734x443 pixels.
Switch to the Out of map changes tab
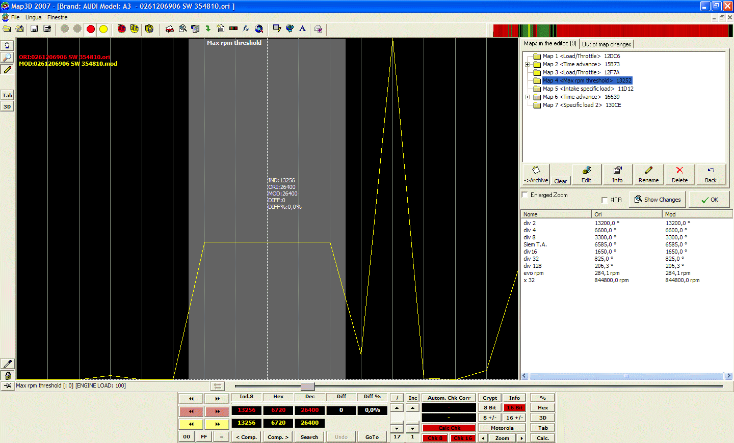607,44
